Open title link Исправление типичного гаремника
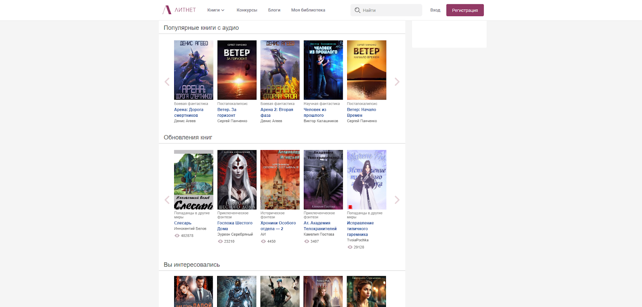This screenshot has width=642, height=307. pos(360,229)
